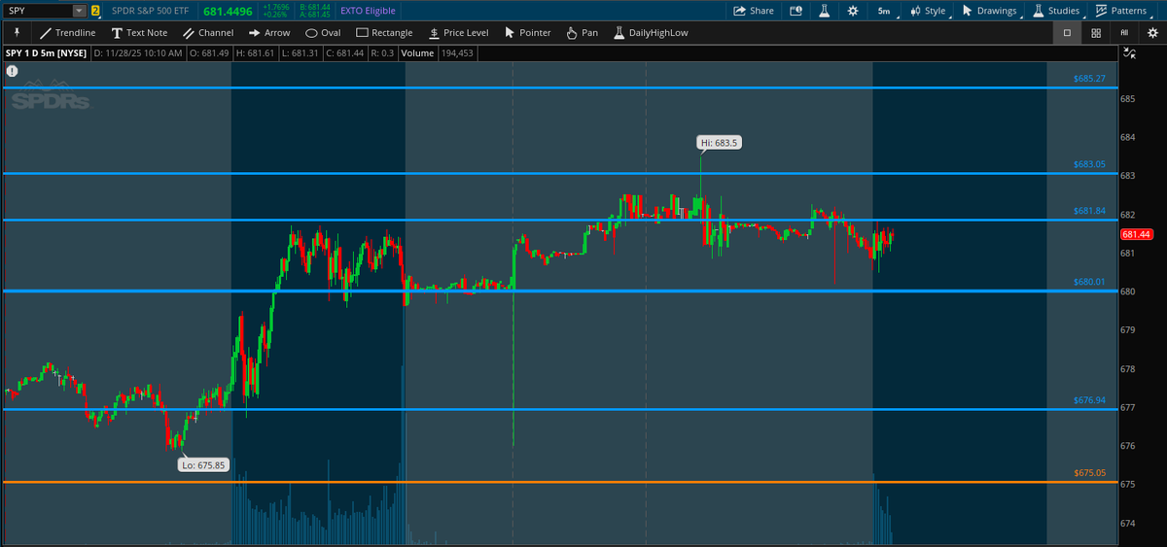Click the $683.05 price level label
The width and height of the screenshot is (1167, 547).
pyautogui.click(x=1089, y=164)
